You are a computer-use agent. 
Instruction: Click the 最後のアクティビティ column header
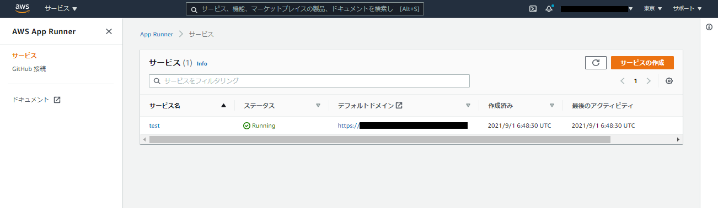coord(602,106)
